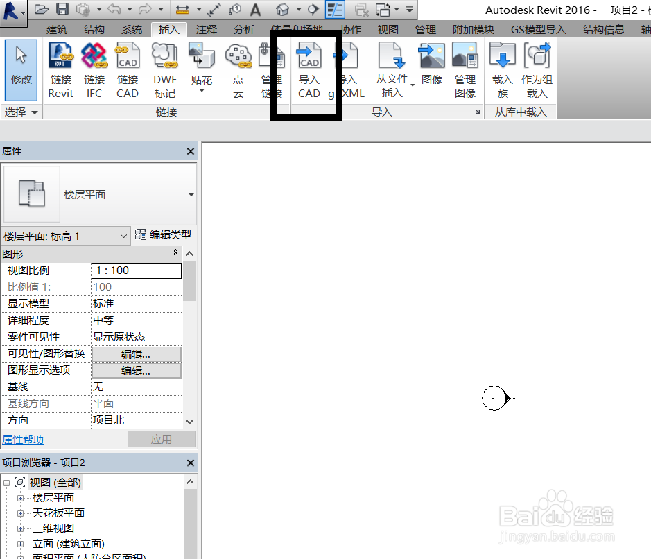Open the Architecture (建筑) ribbon tab

coord(57,30)
